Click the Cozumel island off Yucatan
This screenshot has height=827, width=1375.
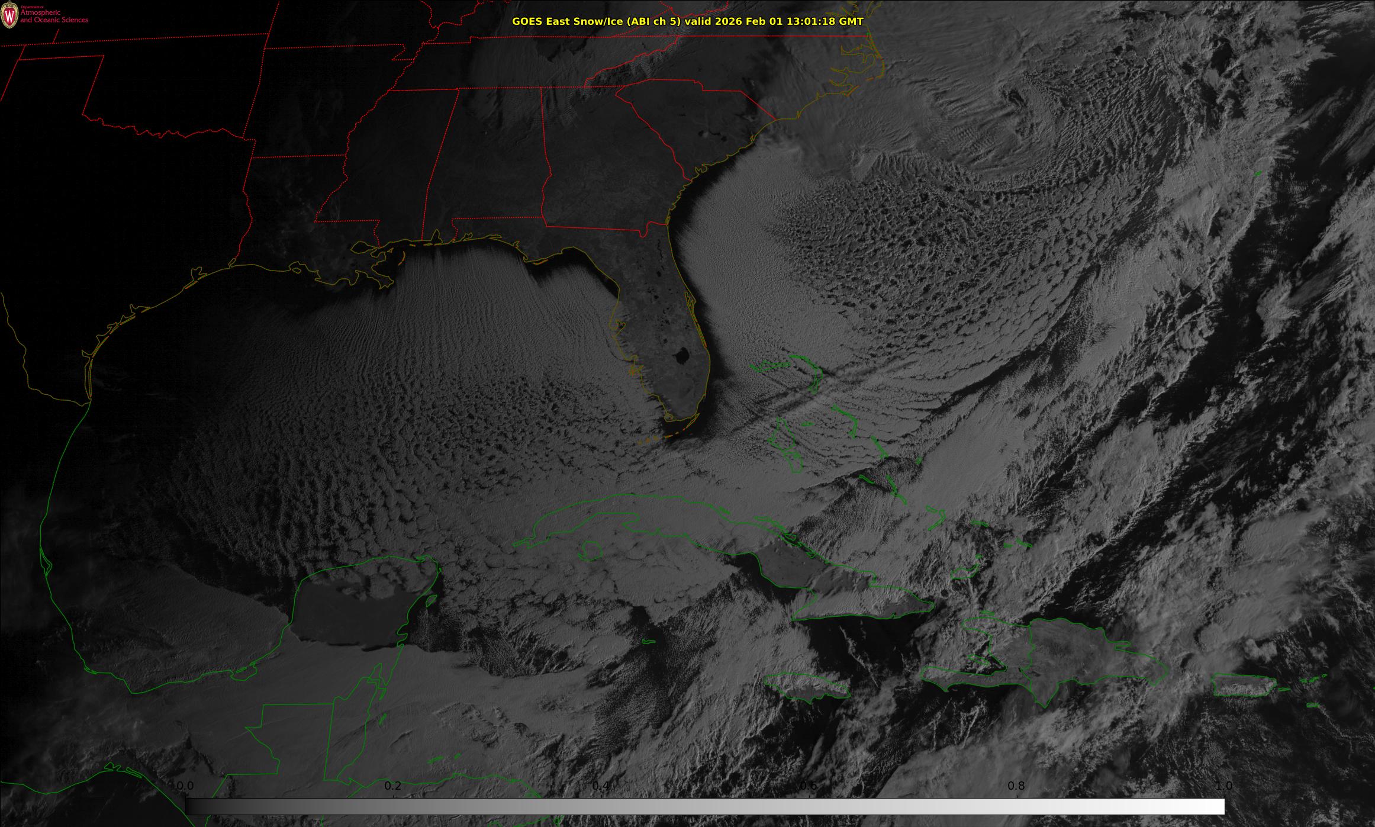[432, 600]
